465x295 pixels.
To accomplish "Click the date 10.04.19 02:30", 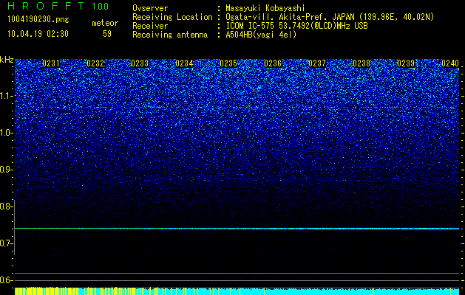I will tap(38, 34).
